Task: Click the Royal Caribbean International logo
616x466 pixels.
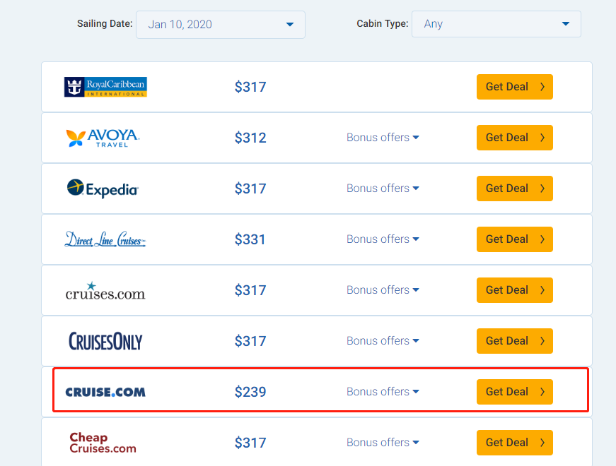Action: pos(105,87)
